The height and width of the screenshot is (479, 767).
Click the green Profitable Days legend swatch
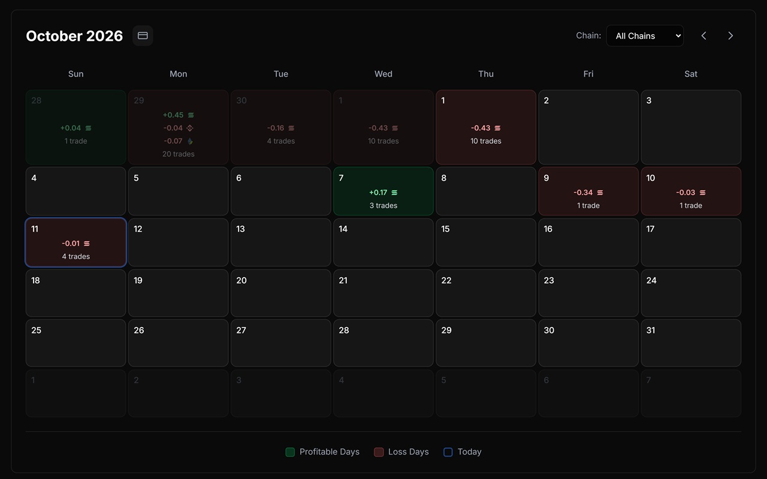[290, 452]
